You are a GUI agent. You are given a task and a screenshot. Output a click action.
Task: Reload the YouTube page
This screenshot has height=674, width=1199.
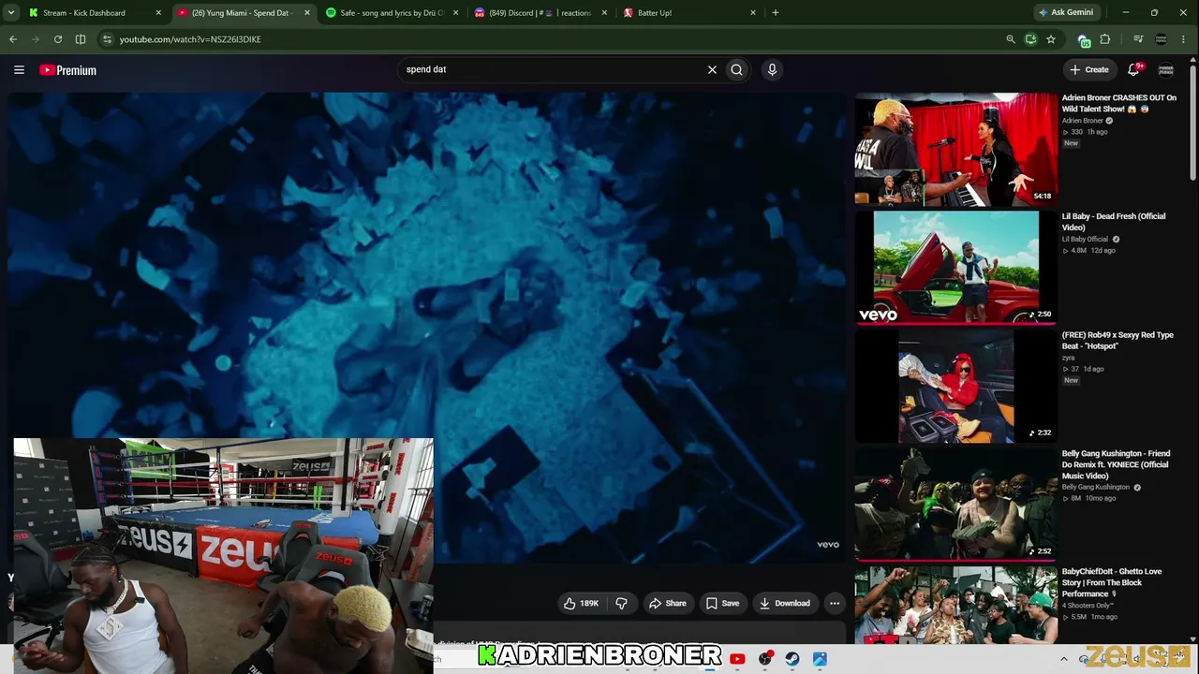coord(58,39)
